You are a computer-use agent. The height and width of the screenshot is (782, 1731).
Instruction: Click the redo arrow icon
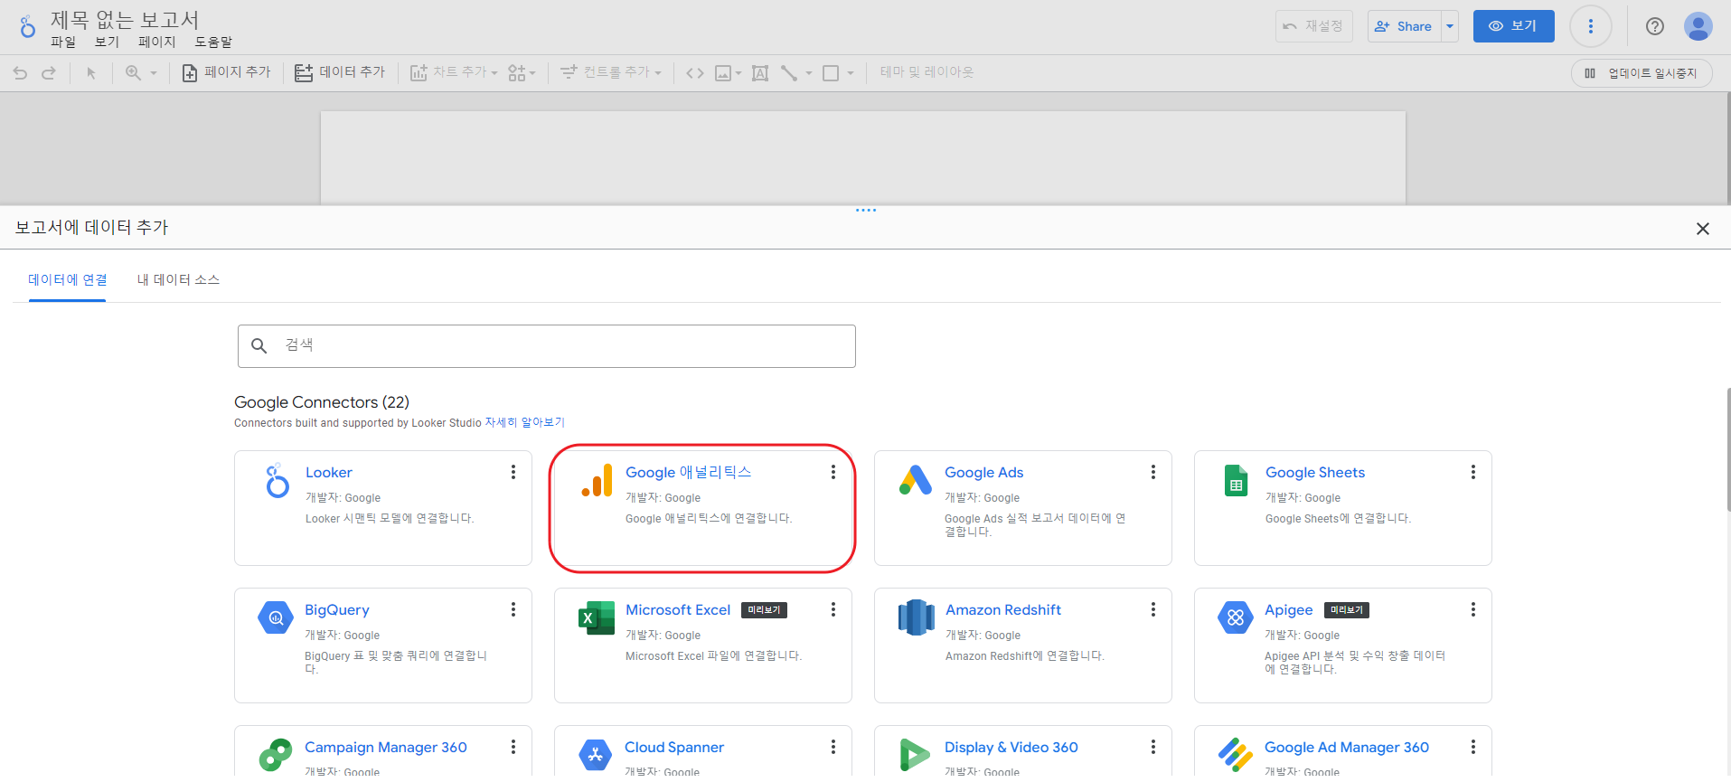(49, 73)
